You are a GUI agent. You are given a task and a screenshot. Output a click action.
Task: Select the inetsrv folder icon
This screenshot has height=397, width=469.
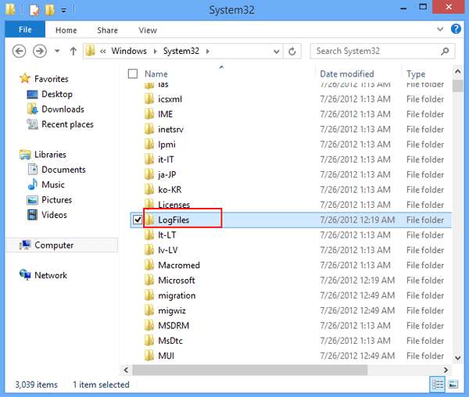pyautogui.click(x=149, y=129)
